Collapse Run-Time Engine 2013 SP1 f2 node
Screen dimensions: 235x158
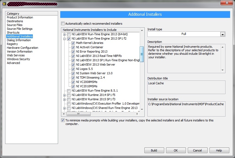(64, 39)
